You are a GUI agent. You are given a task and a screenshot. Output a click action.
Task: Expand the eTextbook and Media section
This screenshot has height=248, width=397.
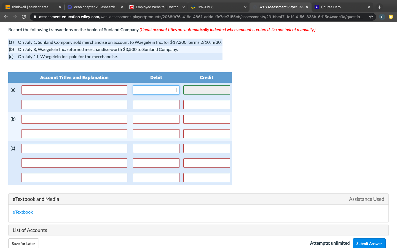(x=36, y=199)
